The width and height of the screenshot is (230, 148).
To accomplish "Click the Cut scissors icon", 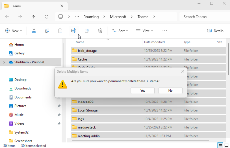I will pyautogui.click(x=34, y=31).
